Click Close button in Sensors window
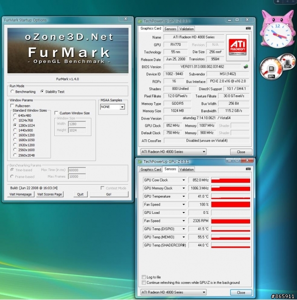 (x=241, y=293)
